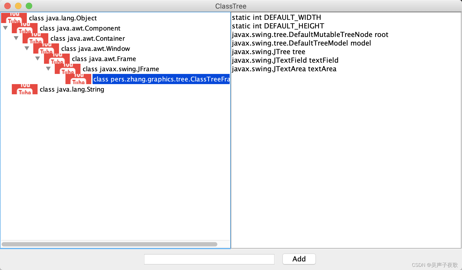
Task: Click the icon beside java.awt.Component node
Action: [25, 28]
